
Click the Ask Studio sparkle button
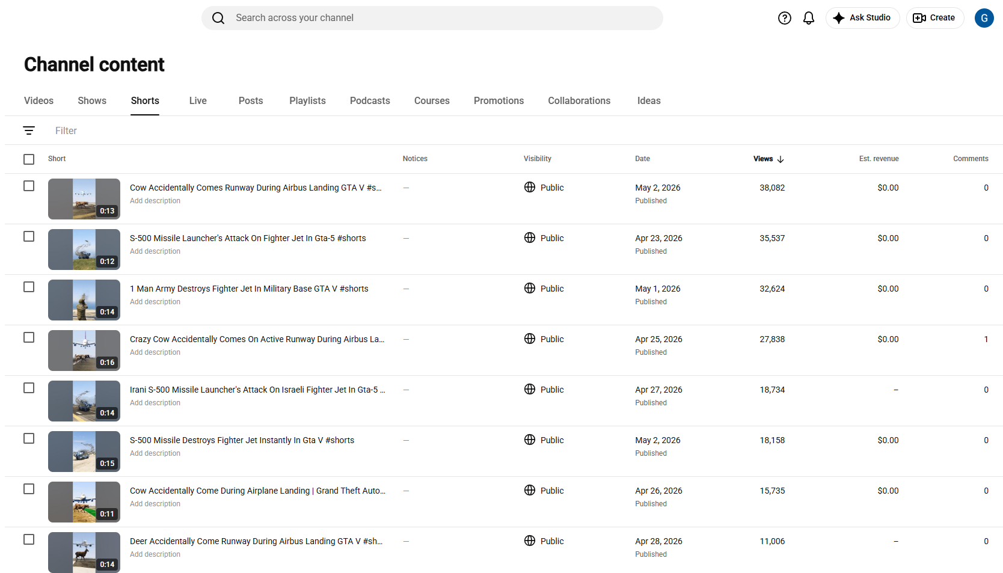862,18
